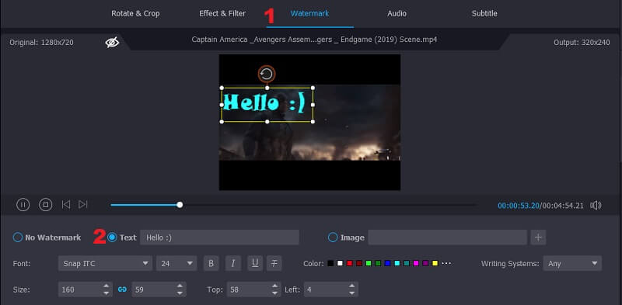Pick the white color swatch

[x=340, y=263]
